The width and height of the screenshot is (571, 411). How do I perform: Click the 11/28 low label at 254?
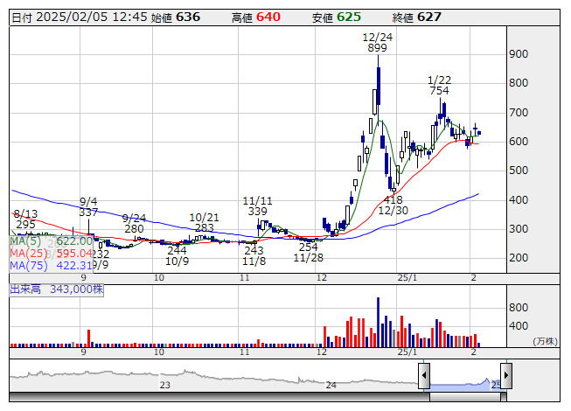[x=308, y=253]
